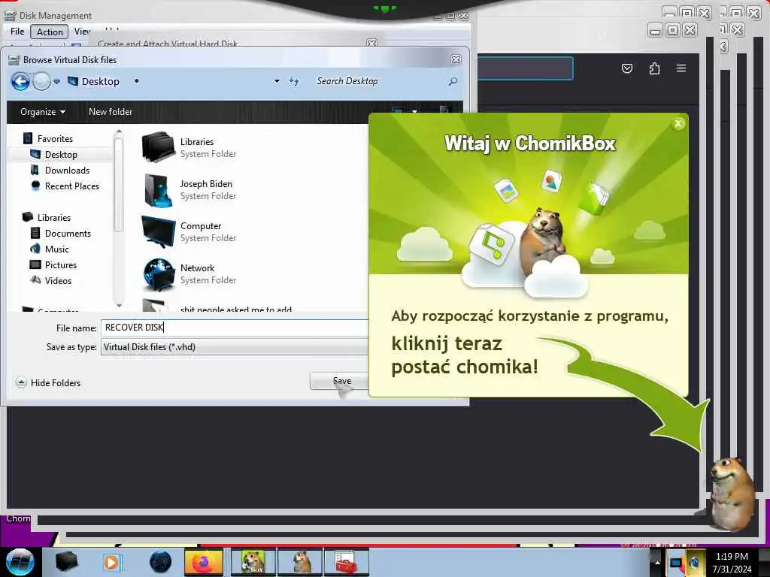Screen dimensions: 770x577
Task: Switch to ChomikBox taskbar icon labeled Box
Action: coord(253,562)
